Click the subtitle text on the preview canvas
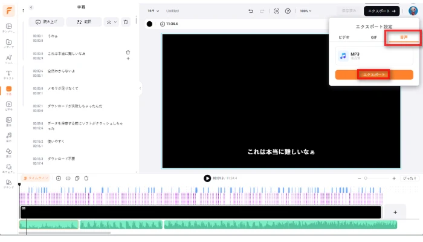The height and width of the screenshot is (242, 423). (281, 152)
